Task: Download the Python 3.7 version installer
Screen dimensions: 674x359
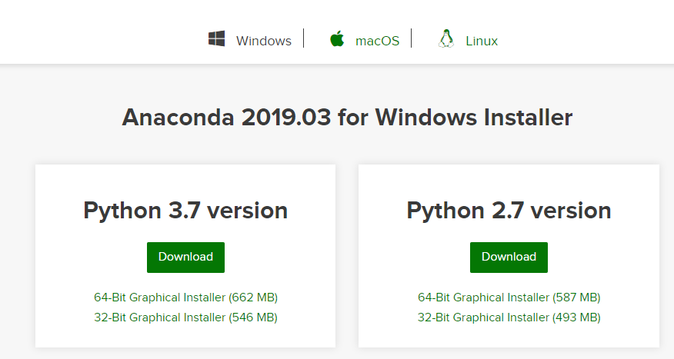Action: (185, 258)
